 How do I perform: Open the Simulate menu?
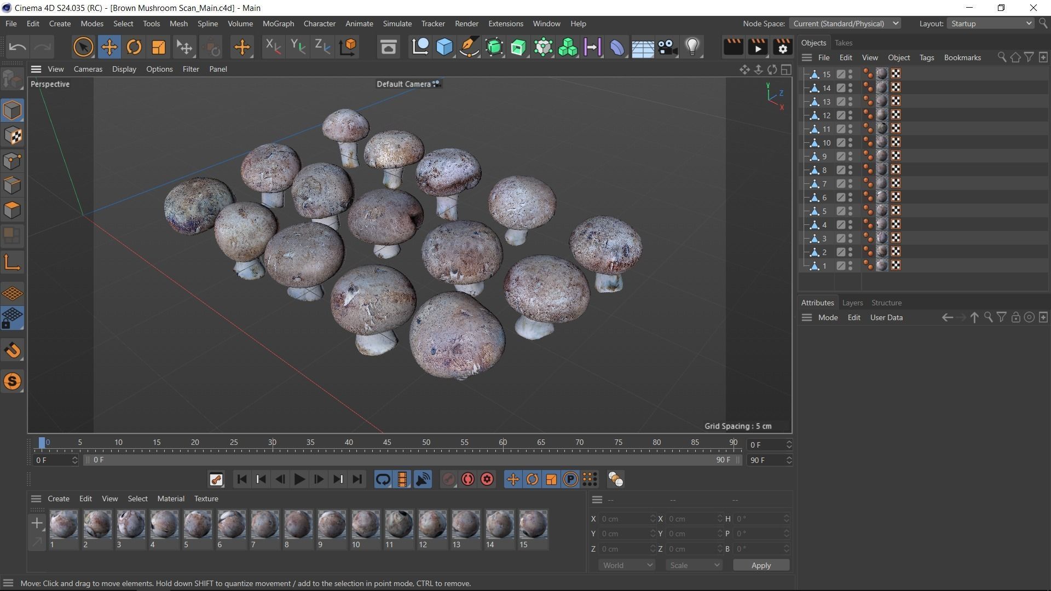pyautogui.click(x=397, y=24)
